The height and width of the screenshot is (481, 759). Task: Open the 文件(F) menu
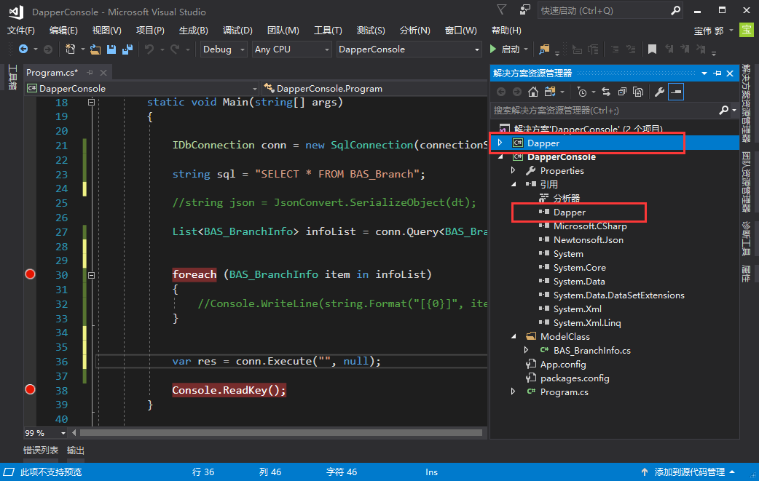pos(21,31)
